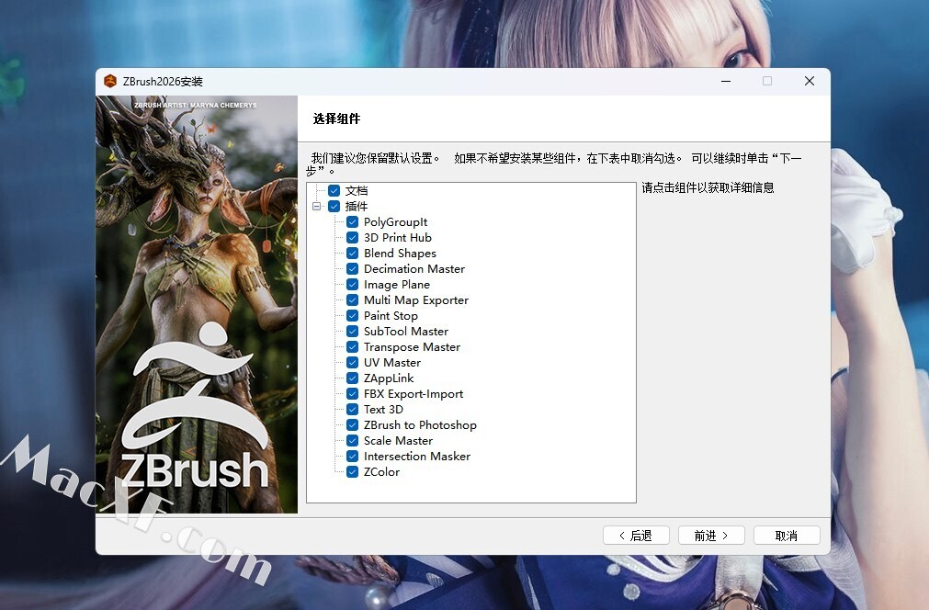Select the Text 3D label
This screenshot has width=929, height=610.
[383, 409]
